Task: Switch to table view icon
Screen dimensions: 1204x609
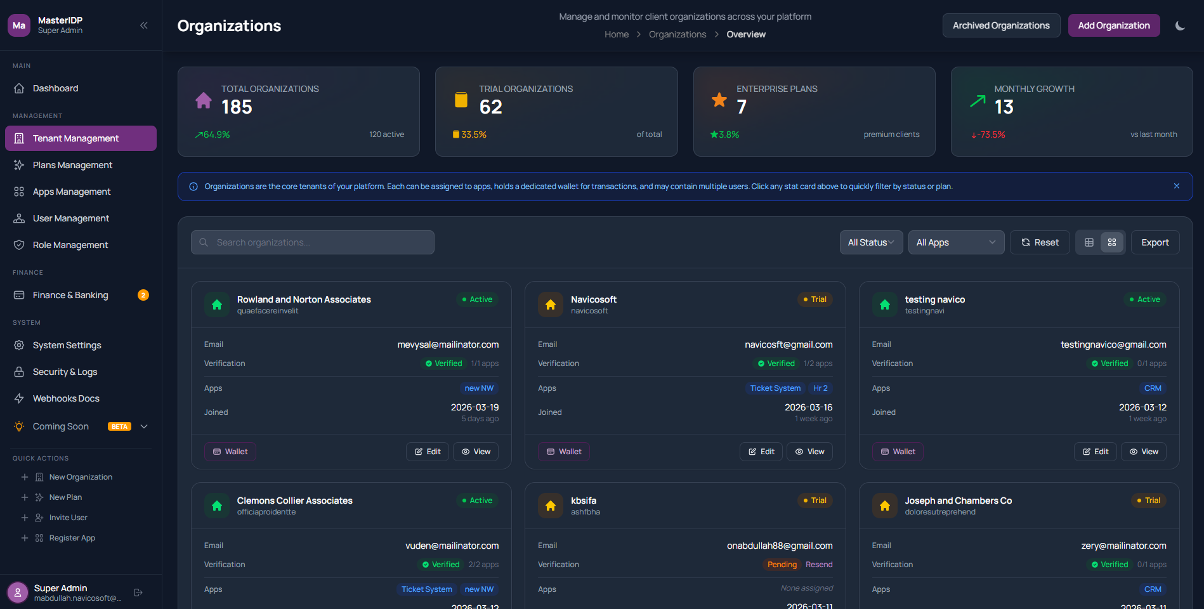Action: 1089,242
